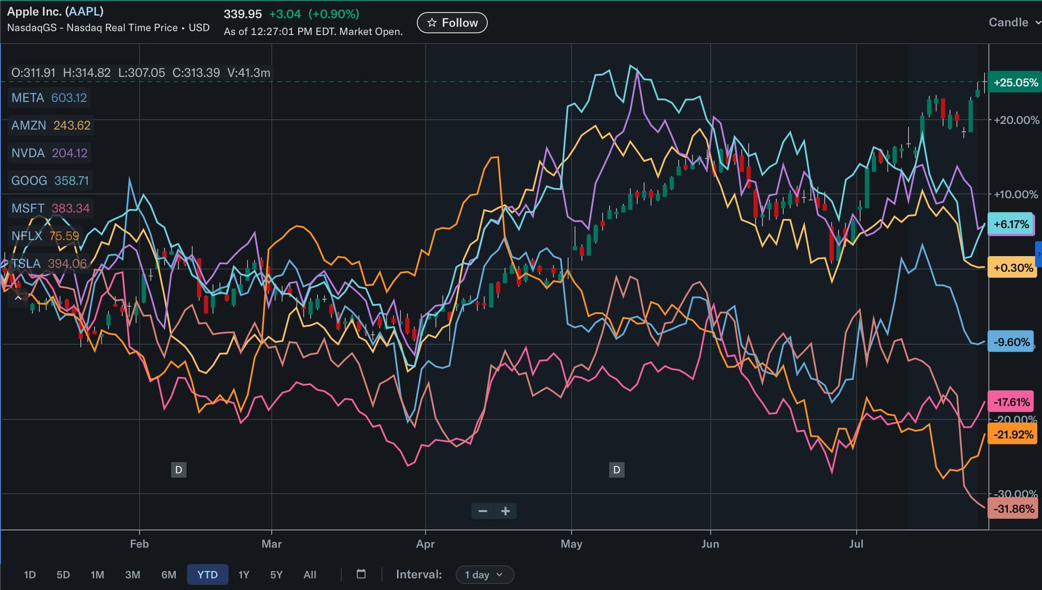Click the Jul label on time axis

pos(856,544)
